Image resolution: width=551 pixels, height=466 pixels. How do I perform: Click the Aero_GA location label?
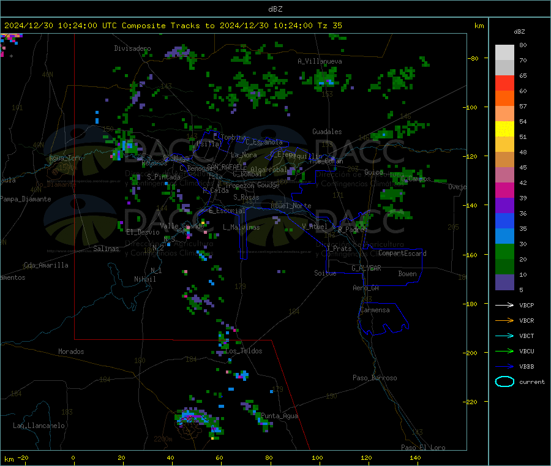pos(366,288)
